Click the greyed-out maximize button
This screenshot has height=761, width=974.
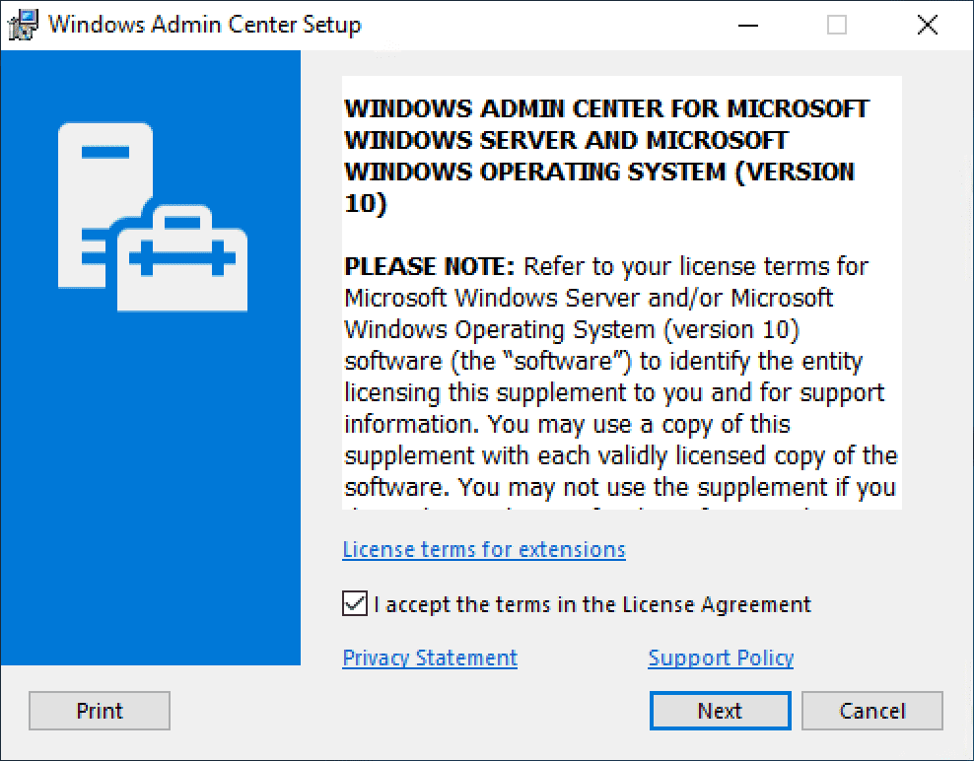click(837, 26)
